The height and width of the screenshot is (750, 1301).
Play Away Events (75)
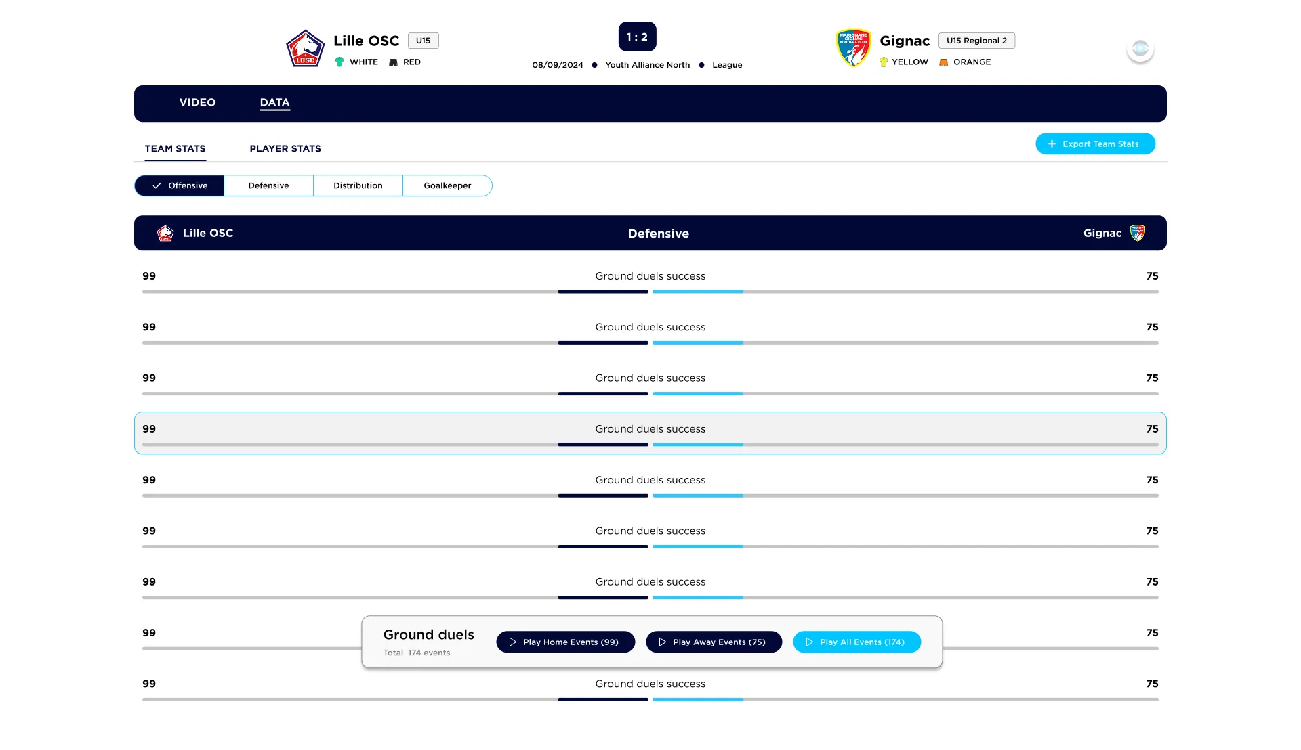coord(714,642)
